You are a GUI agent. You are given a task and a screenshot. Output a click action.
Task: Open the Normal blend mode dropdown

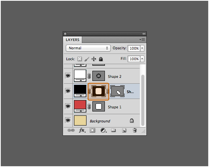coord(88,48)
